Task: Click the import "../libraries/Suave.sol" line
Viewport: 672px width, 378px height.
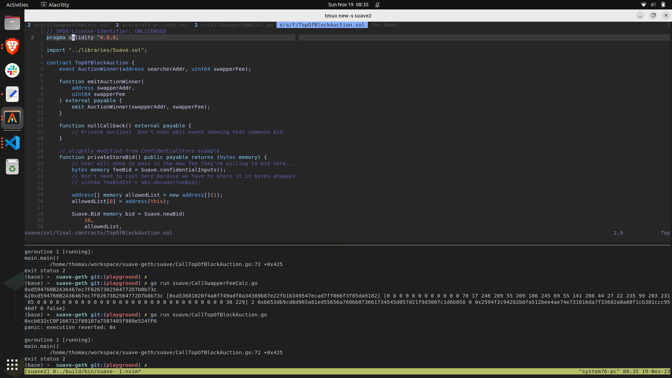Action: point(97,50)
